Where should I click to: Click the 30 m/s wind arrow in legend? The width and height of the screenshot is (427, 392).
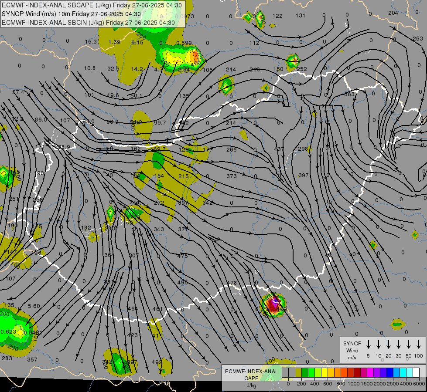click(x=398, y=345)
